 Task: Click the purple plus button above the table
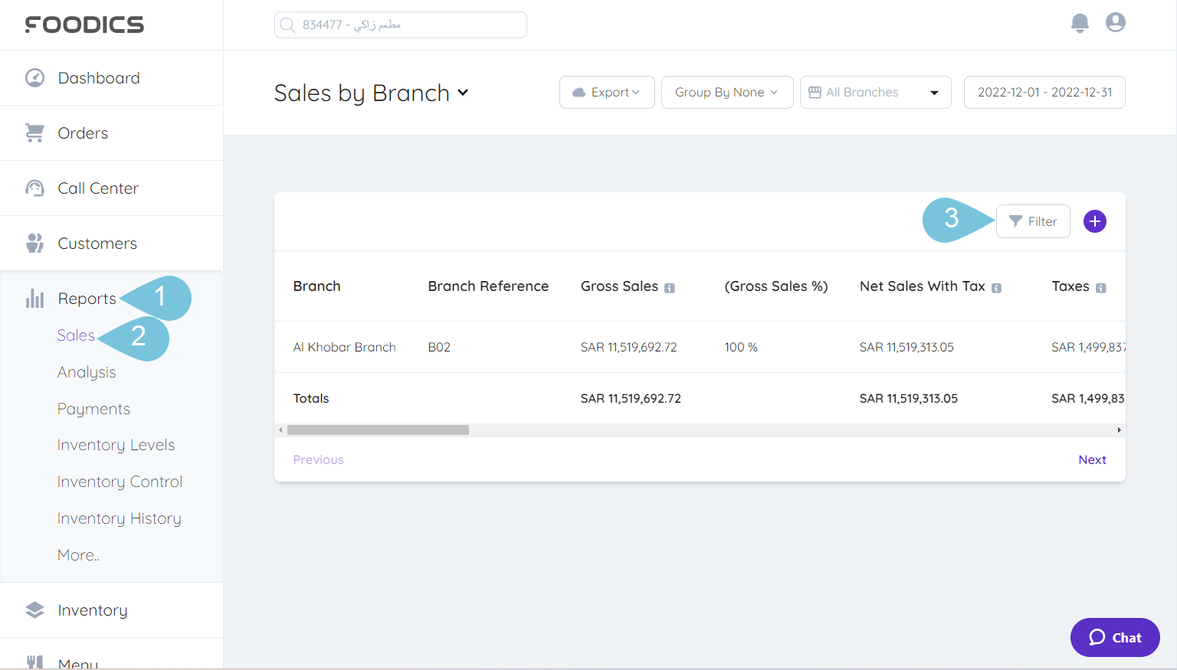1094,221
